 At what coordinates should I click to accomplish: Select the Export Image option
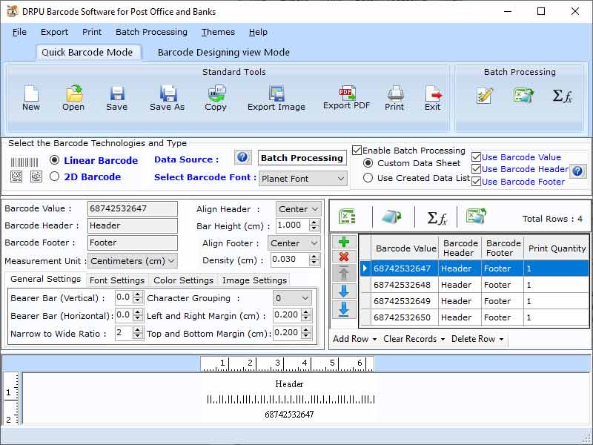tap(276, 96)
